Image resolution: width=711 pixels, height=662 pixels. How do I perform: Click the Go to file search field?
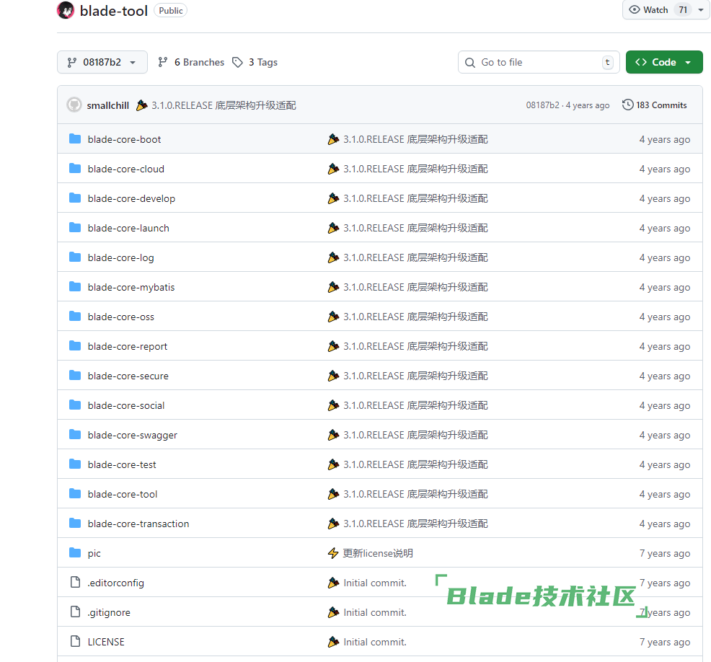click(x=538, y=63)
